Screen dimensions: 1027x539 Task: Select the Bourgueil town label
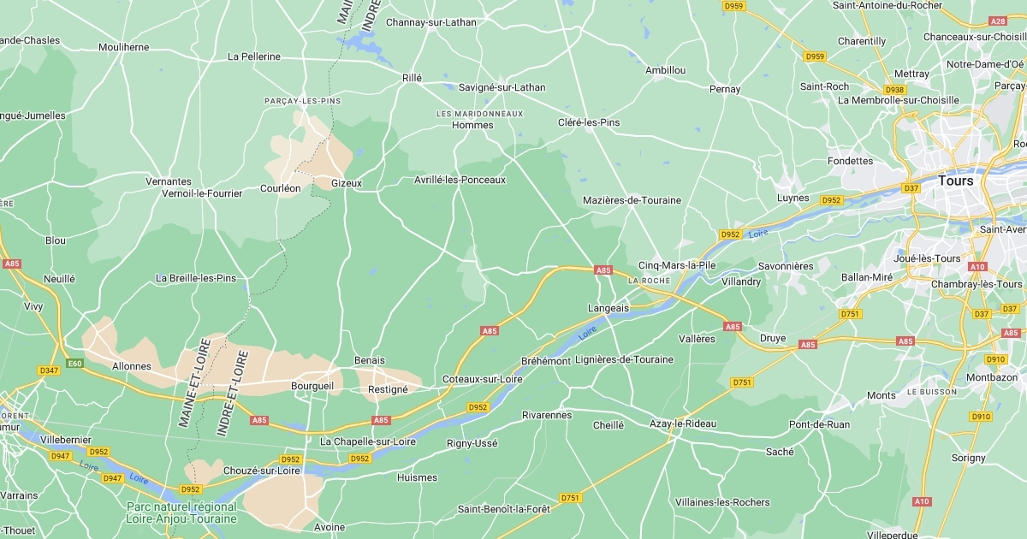click(x=312, y=387)
